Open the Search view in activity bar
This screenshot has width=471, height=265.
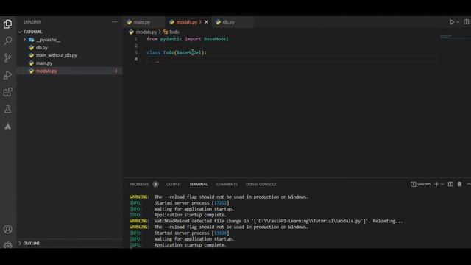click(8, 40)
